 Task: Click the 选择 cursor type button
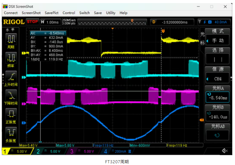(217, 56)
